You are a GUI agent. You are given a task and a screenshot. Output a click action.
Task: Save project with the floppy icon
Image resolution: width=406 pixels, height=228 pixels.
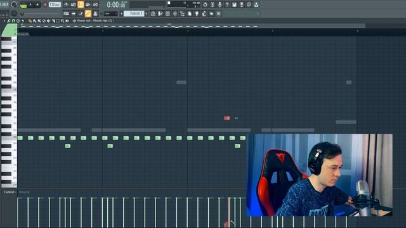[234, 4]
